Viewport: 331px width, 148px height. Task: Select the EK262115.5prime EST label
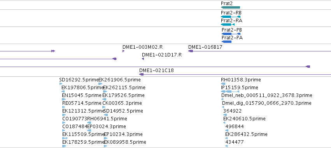[x=124, y=88]
